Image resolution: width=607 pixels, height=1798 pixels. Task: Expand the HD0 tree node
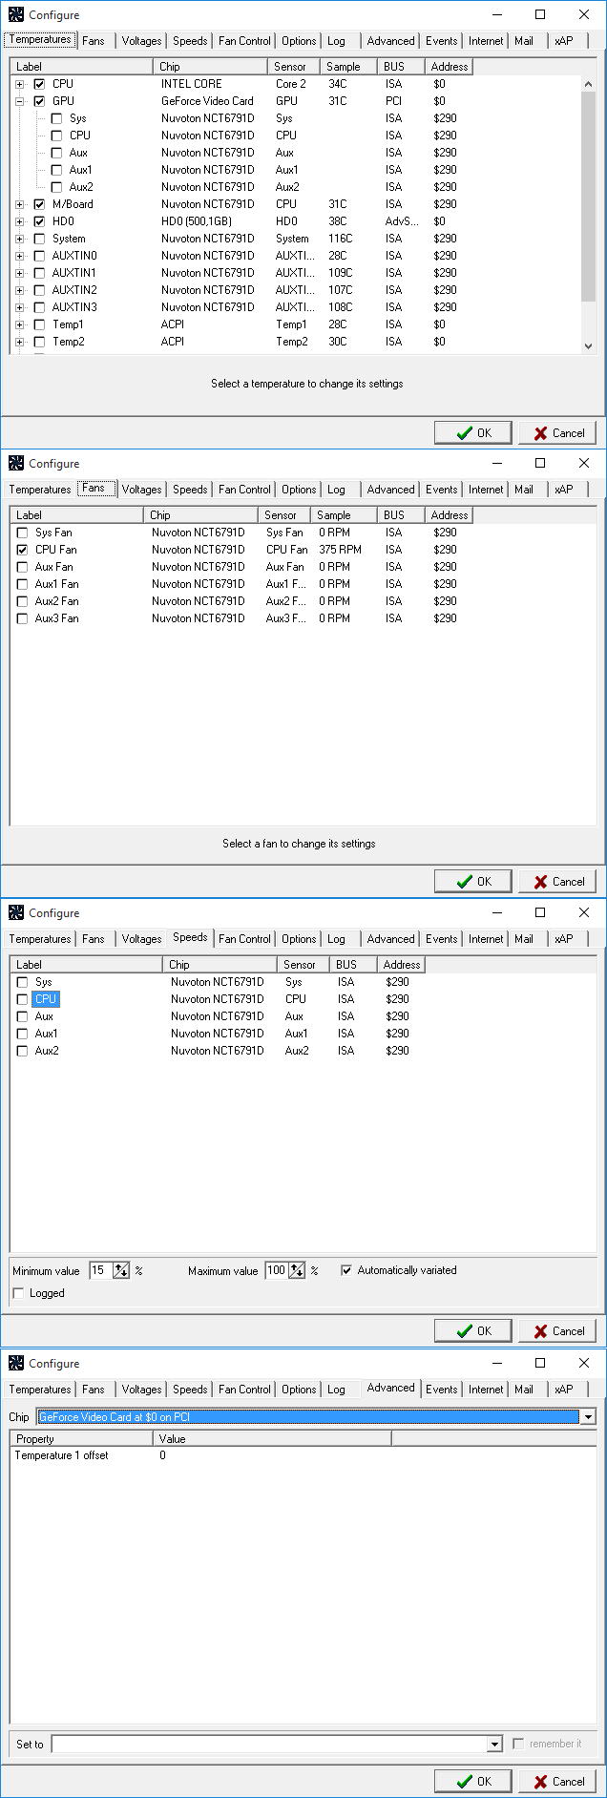[x=20, y=221]
